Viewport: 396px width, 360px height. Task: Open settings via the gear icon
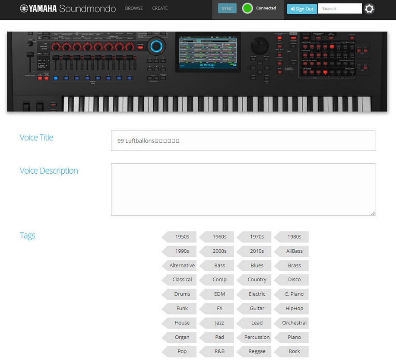click(x=369, y=9)
